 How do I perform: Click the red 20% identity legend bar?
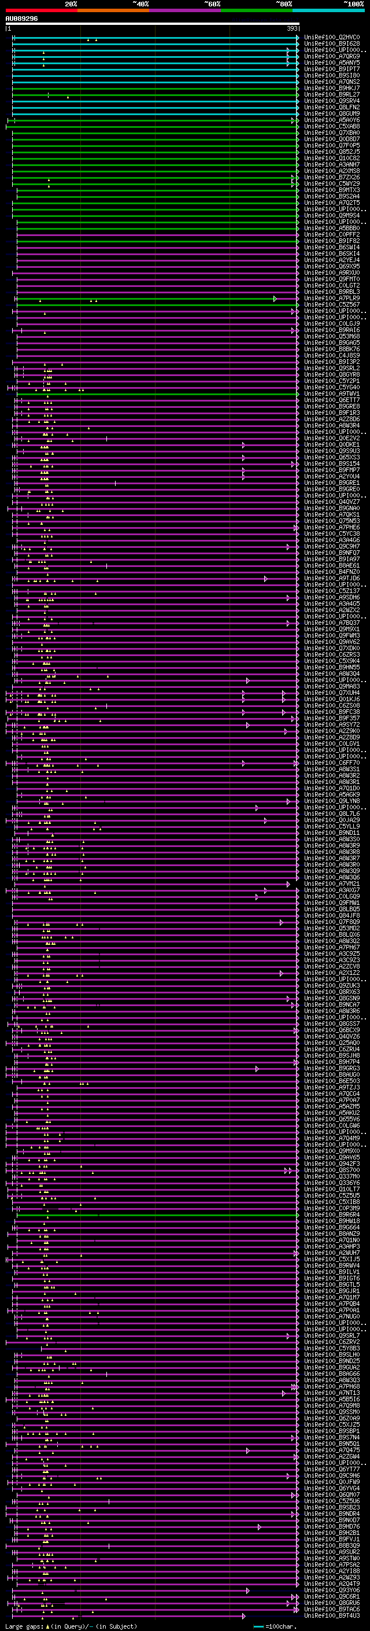pos(41,11)
